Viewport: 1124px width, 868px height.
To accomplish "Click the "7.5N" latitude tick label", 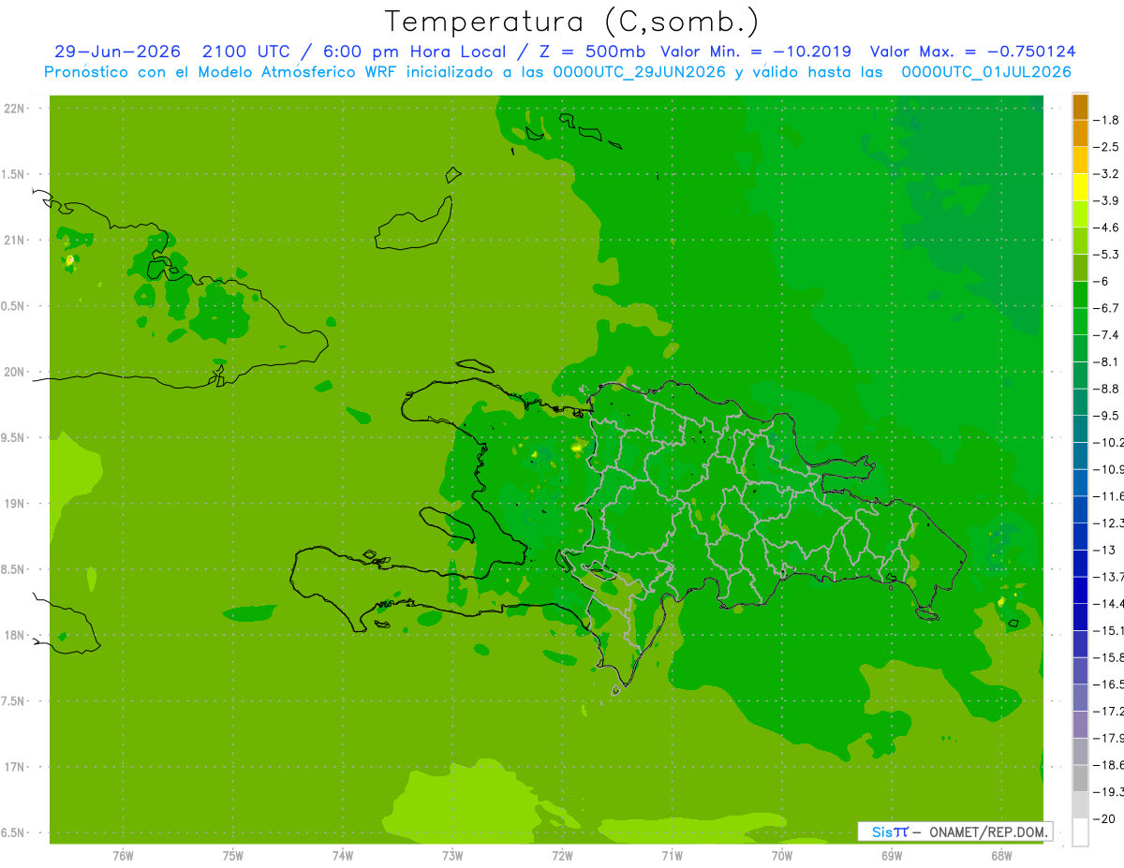I will [13, 700].
